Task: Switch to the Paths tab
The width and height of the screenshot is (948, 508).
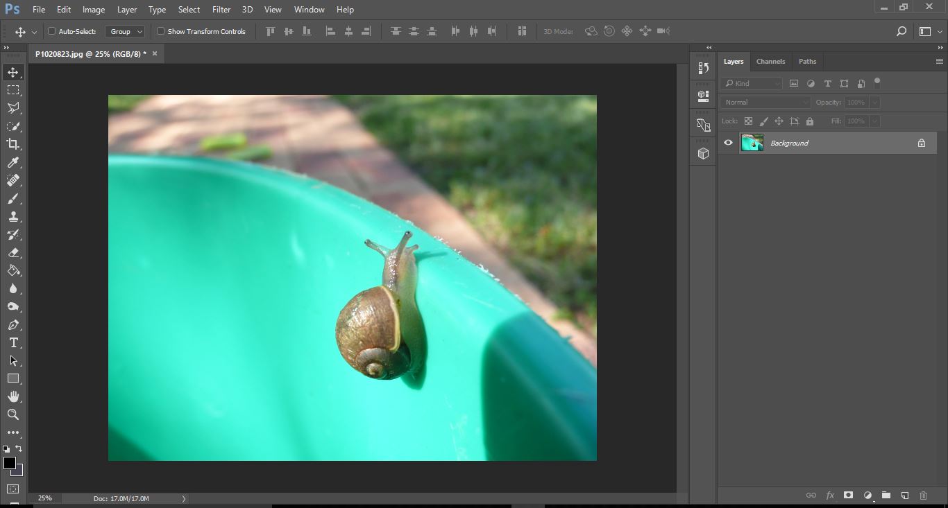Action: click(x=807, y=61)
